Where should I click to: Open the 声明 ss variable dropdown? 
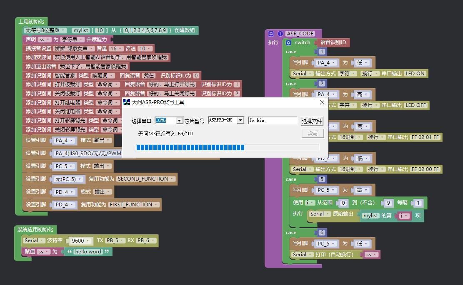pos(44,40)
